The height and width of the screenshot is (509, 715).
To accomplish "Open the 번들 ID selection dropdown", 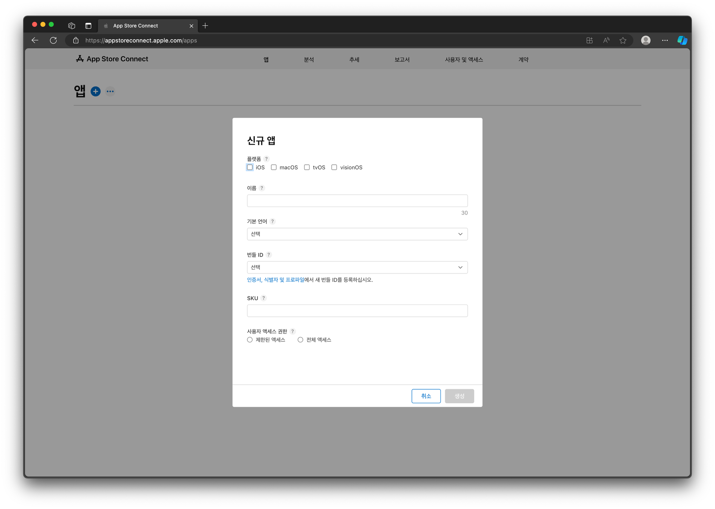I will 357,267.
